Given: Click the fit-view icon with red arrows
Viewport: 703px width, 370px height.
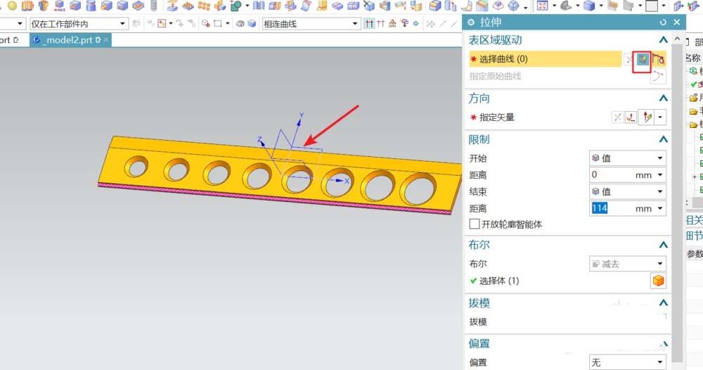Looking at the screenshot, I should point(543,6).
